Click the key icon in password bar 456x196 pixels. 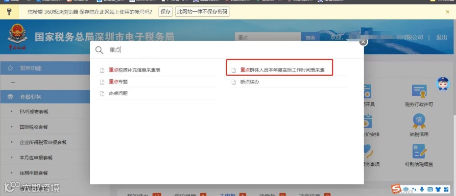point(9,12)
